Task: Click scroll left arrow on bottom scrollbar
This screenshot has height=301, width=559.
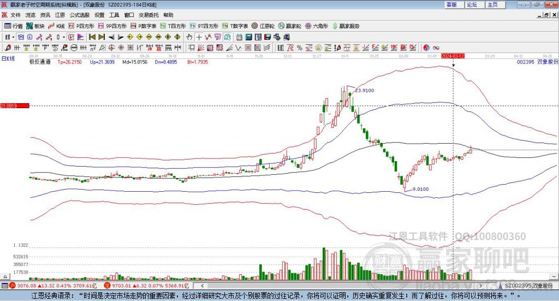Action: pyautogui.click(x=202, y=286)
